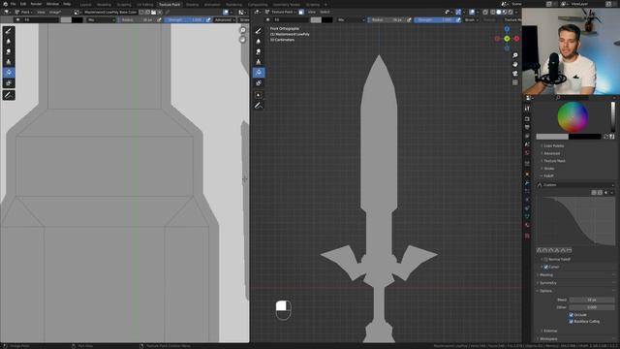This screenshot has height=349, width=620.
Task: Click the Strength slider in the image editor header
Action: coord(184,19)
